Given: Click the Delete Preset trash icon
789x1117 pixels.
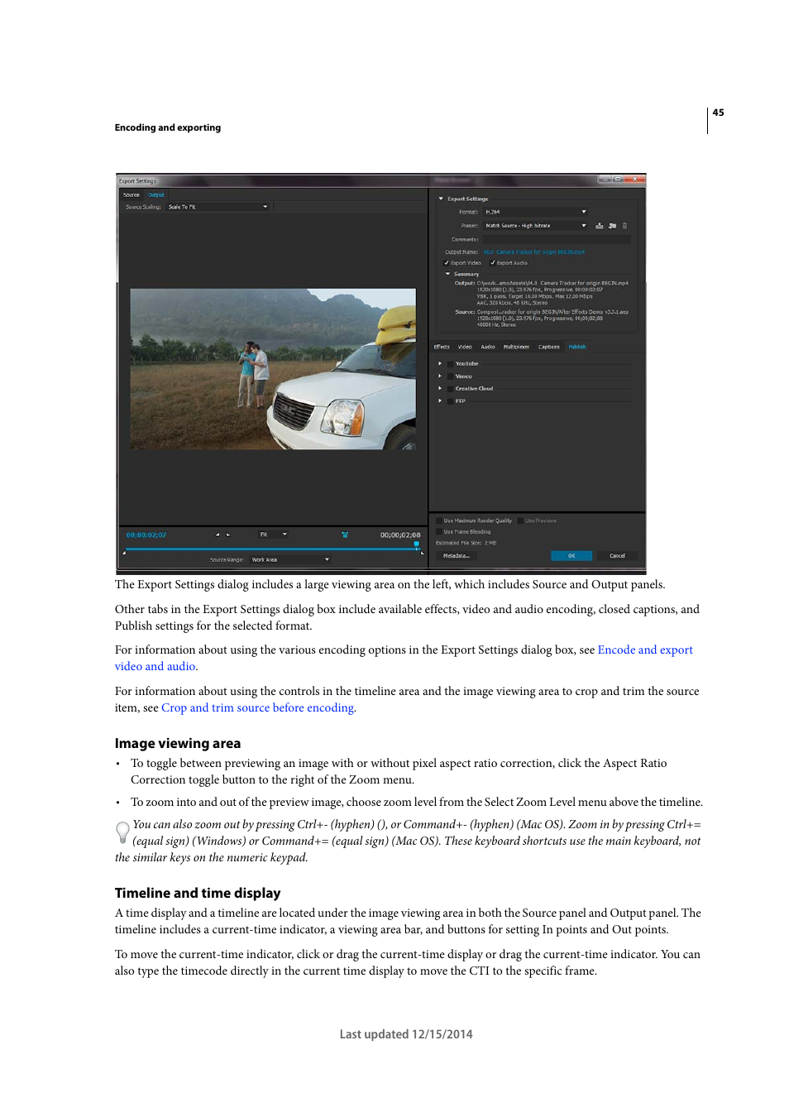Looking at the screenshot, I should click(624, 225).
